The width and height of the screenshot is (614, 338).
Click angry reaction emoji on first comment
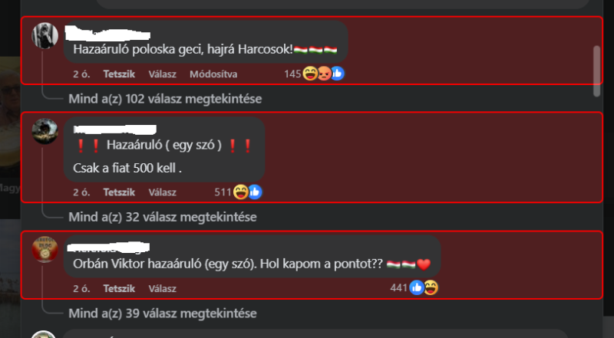[324, 74]
